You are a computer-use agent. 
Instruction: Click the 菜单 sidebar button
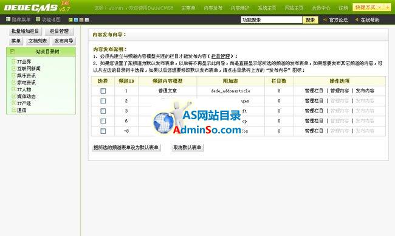coord(16,41)
